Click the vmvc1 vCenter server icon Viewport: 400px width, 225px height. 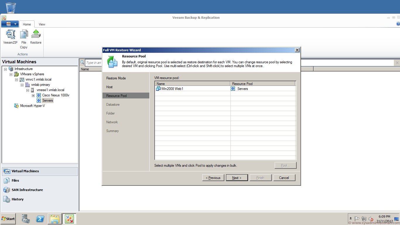click(x=22, y=79)
